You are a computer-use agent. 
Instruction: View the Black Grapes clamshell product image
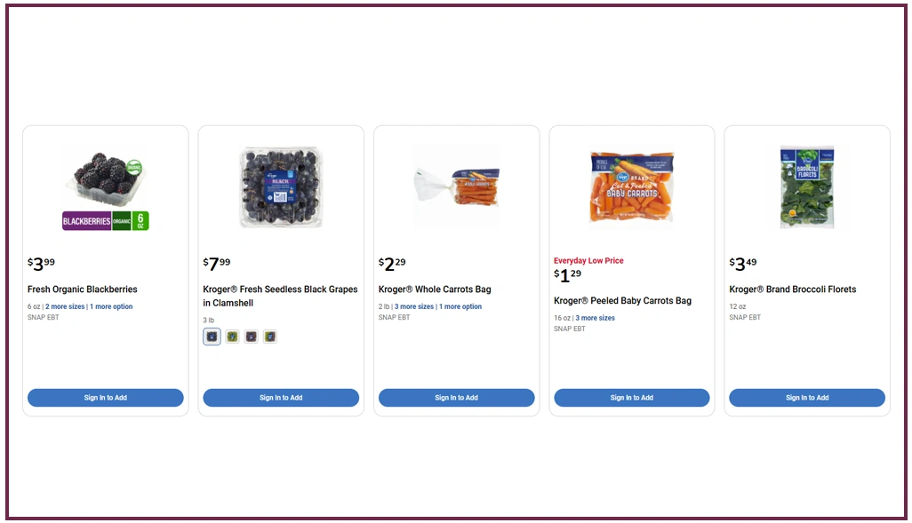281,188
